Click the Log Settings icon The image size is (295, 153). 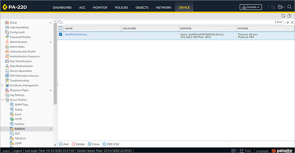click(7, 95)
